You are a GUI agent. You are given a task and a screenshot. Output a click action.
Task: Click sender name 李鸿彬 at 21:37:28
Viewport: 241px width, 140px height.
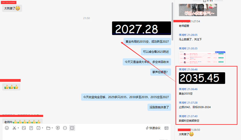(183, 103)
